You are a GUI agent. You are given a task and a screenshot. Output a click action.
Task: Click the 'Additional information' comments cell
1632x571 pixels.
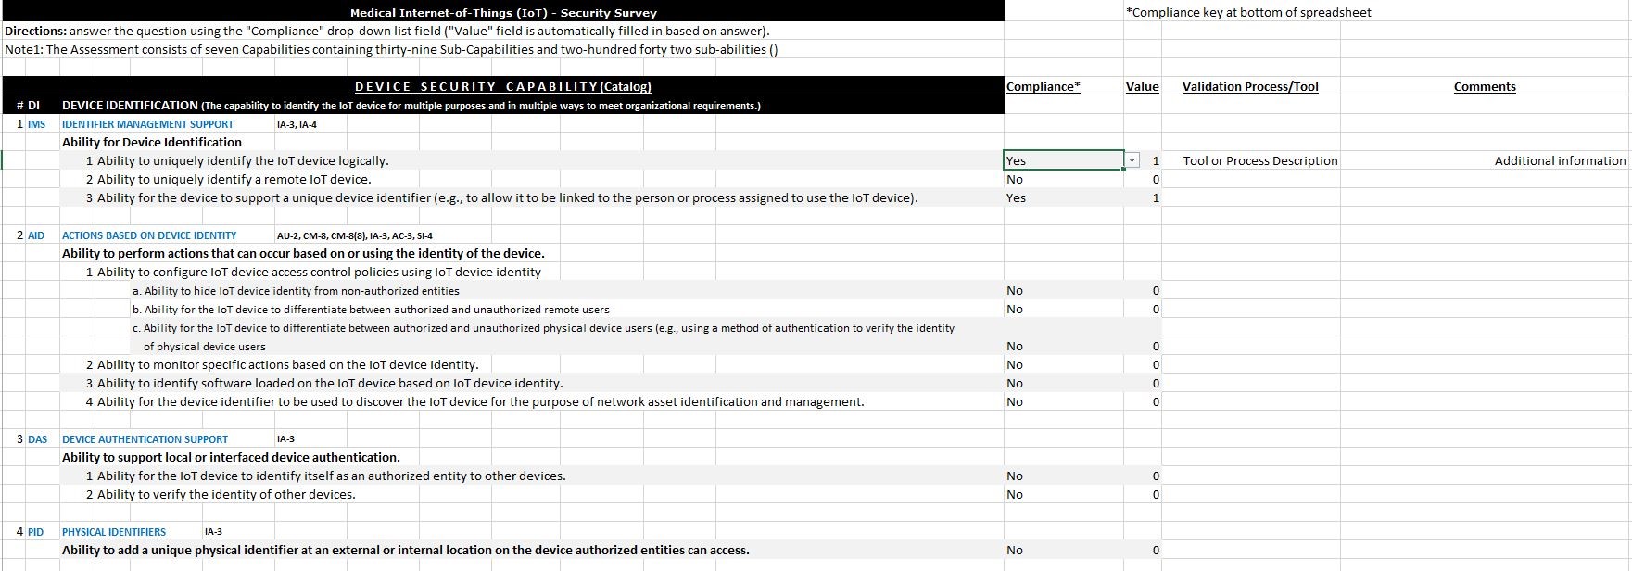(x=1559, y=161)
